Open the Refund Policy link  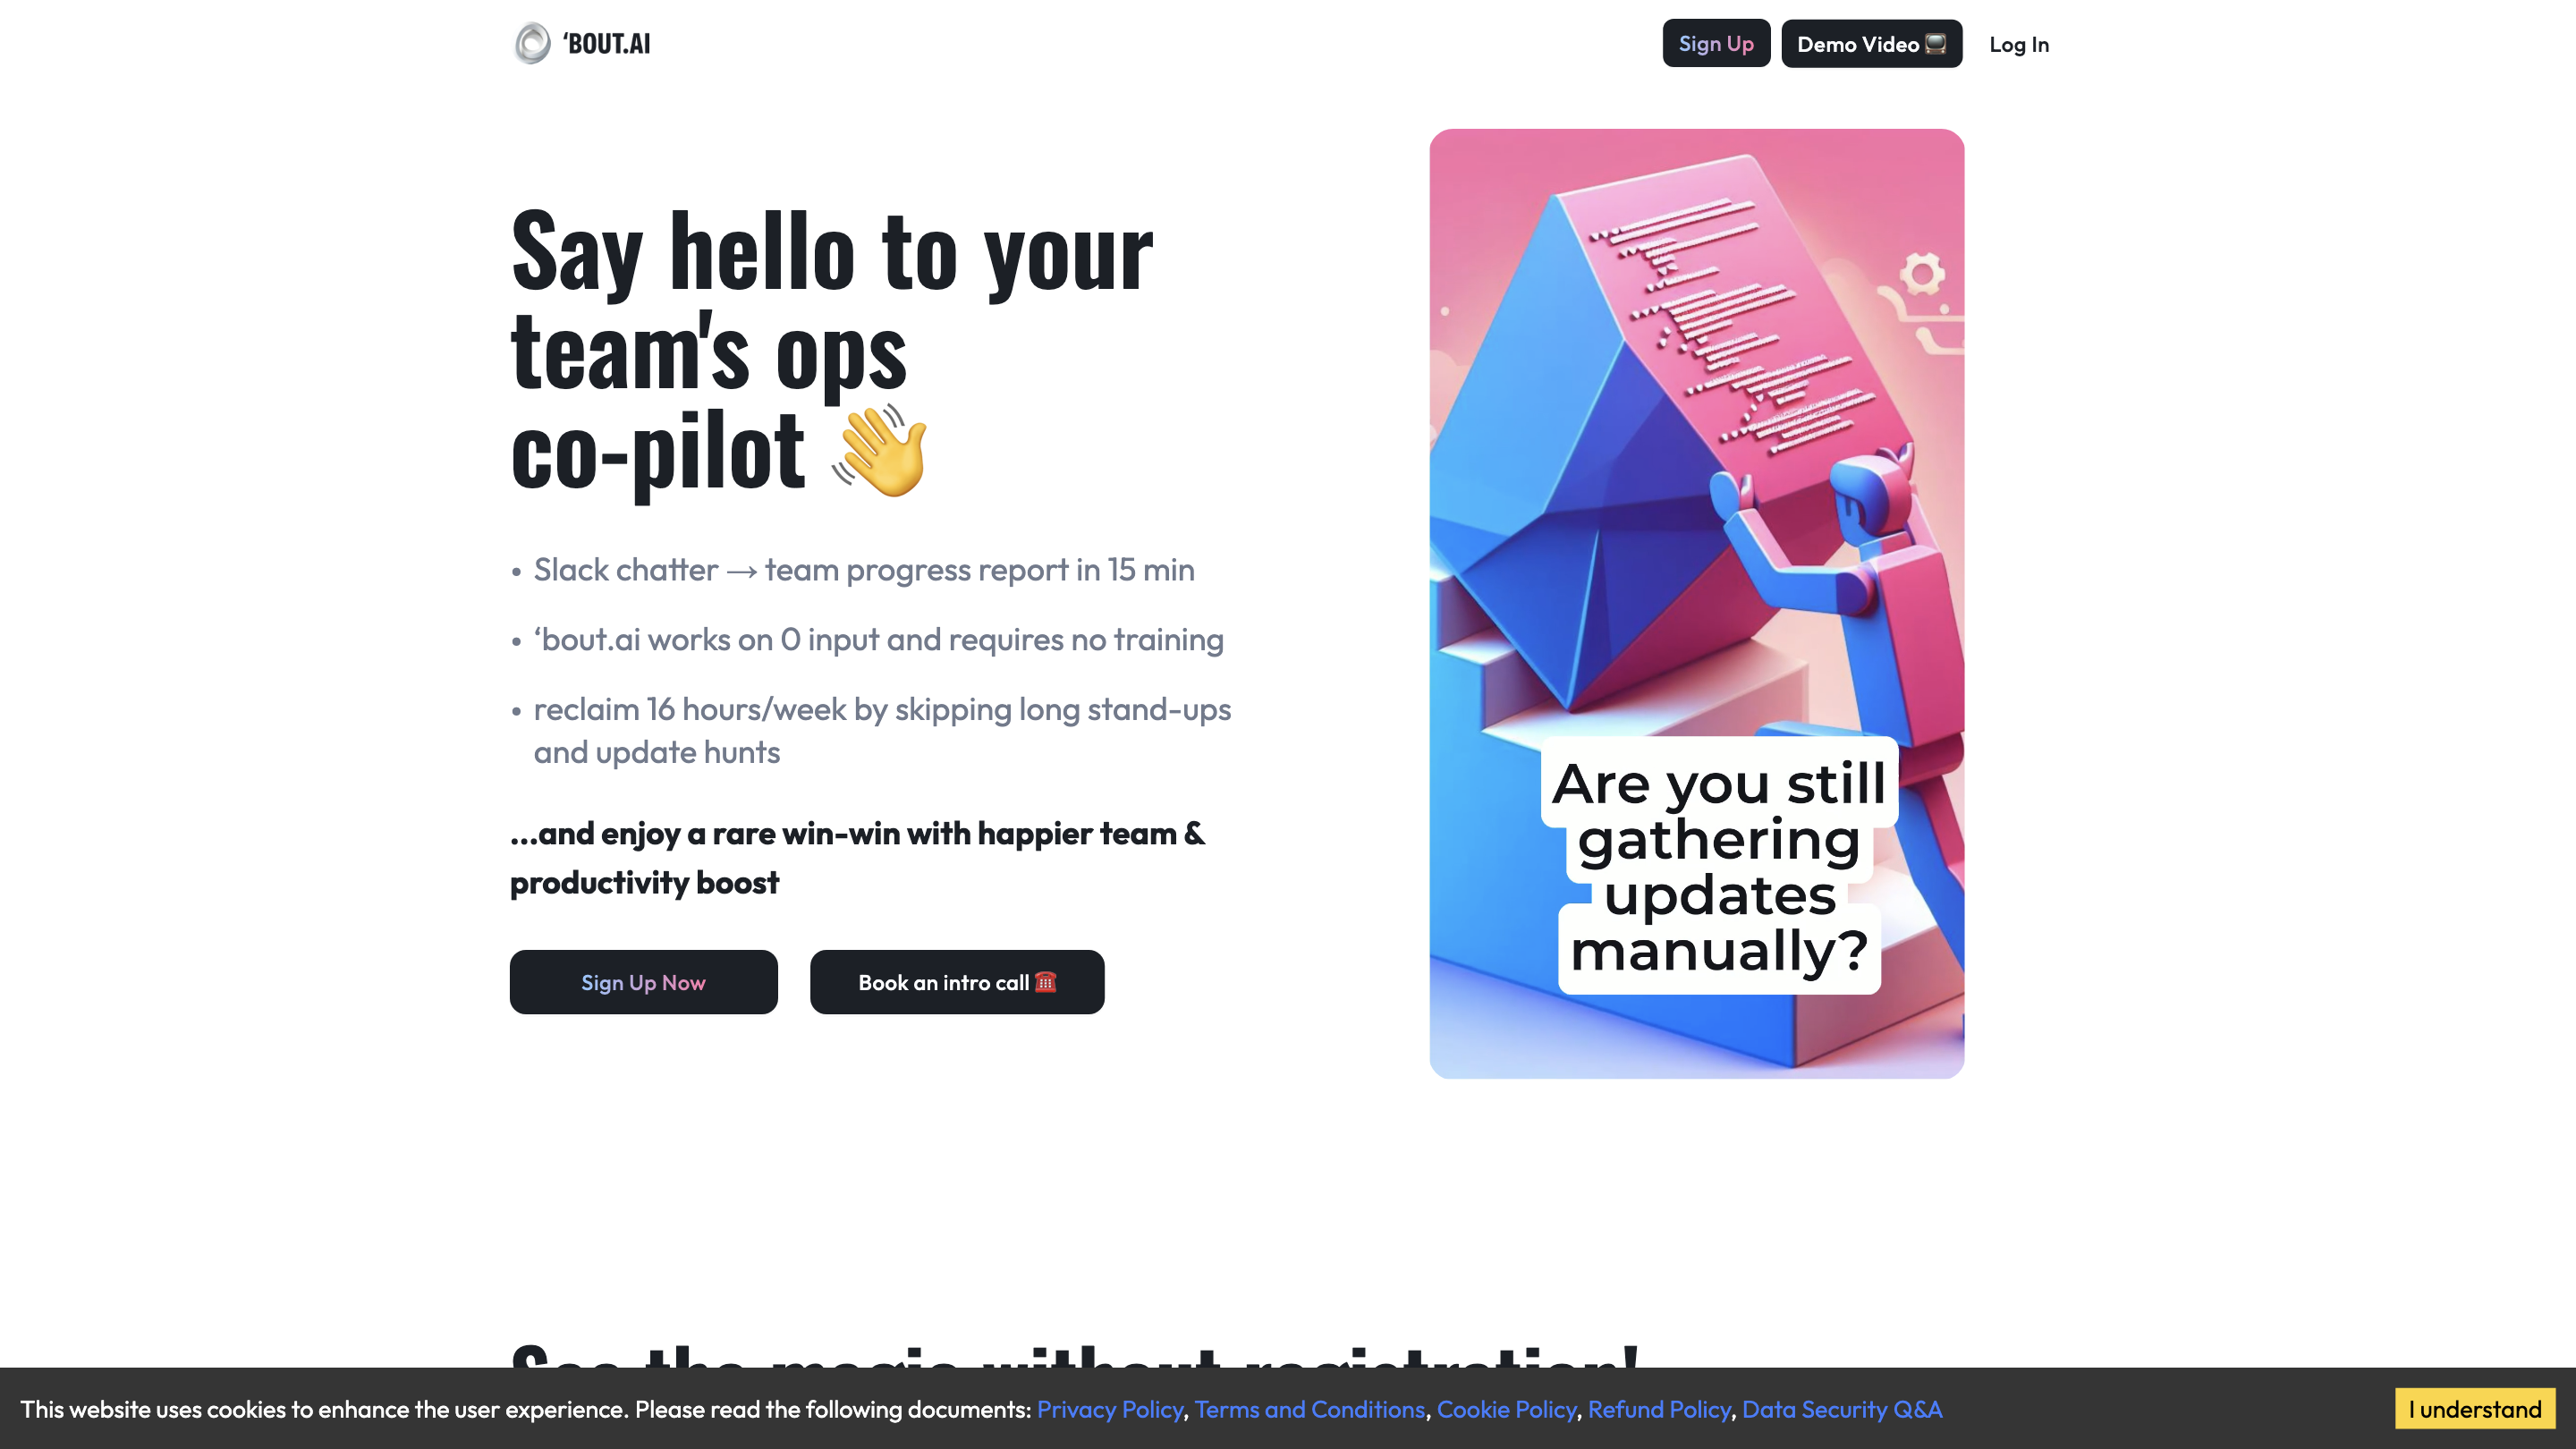[1659, 1409]
